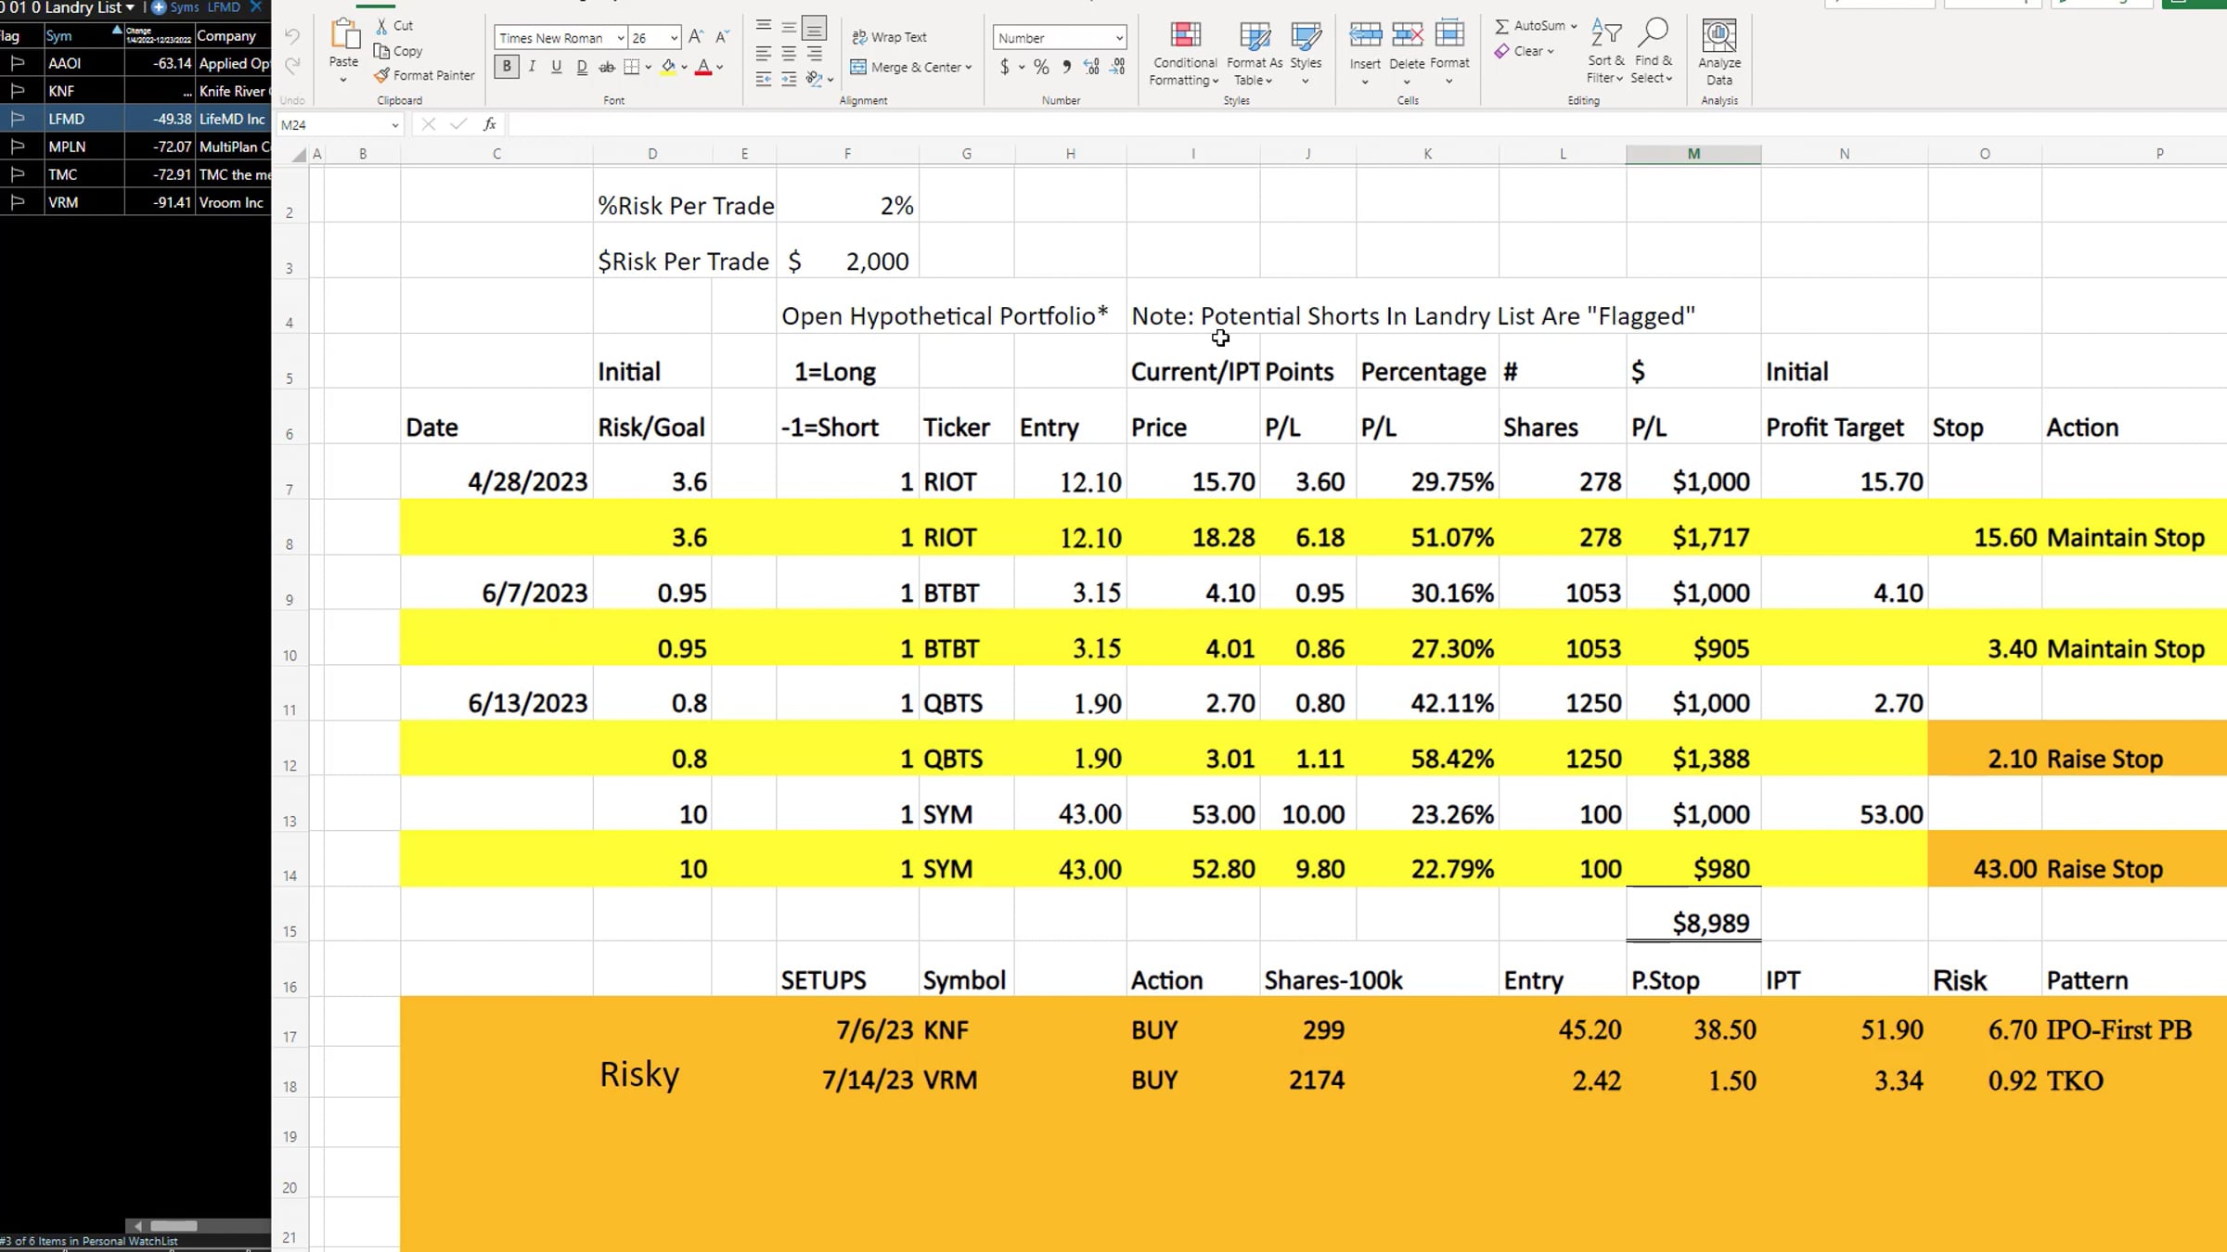Click Increase Decimal icon
This screenshot has width=2227, height=1252.
[x=1091, y=67]
